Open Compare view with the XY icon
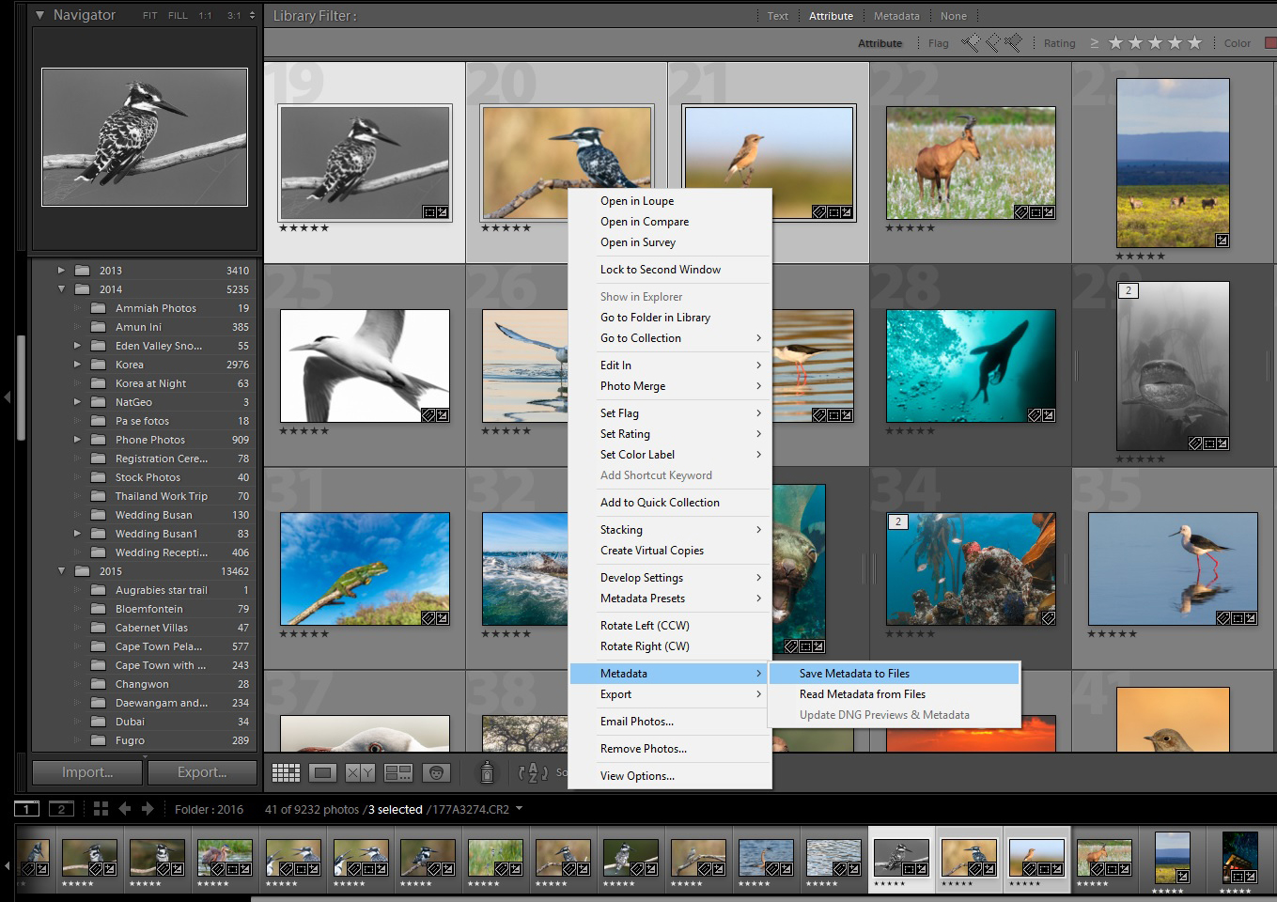The width and height of the screenshot is (1277, 902). [360, 772]
